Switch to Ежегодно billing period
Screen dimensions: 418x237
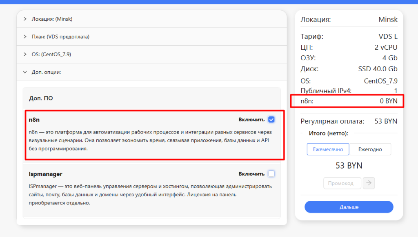point(370,149)
